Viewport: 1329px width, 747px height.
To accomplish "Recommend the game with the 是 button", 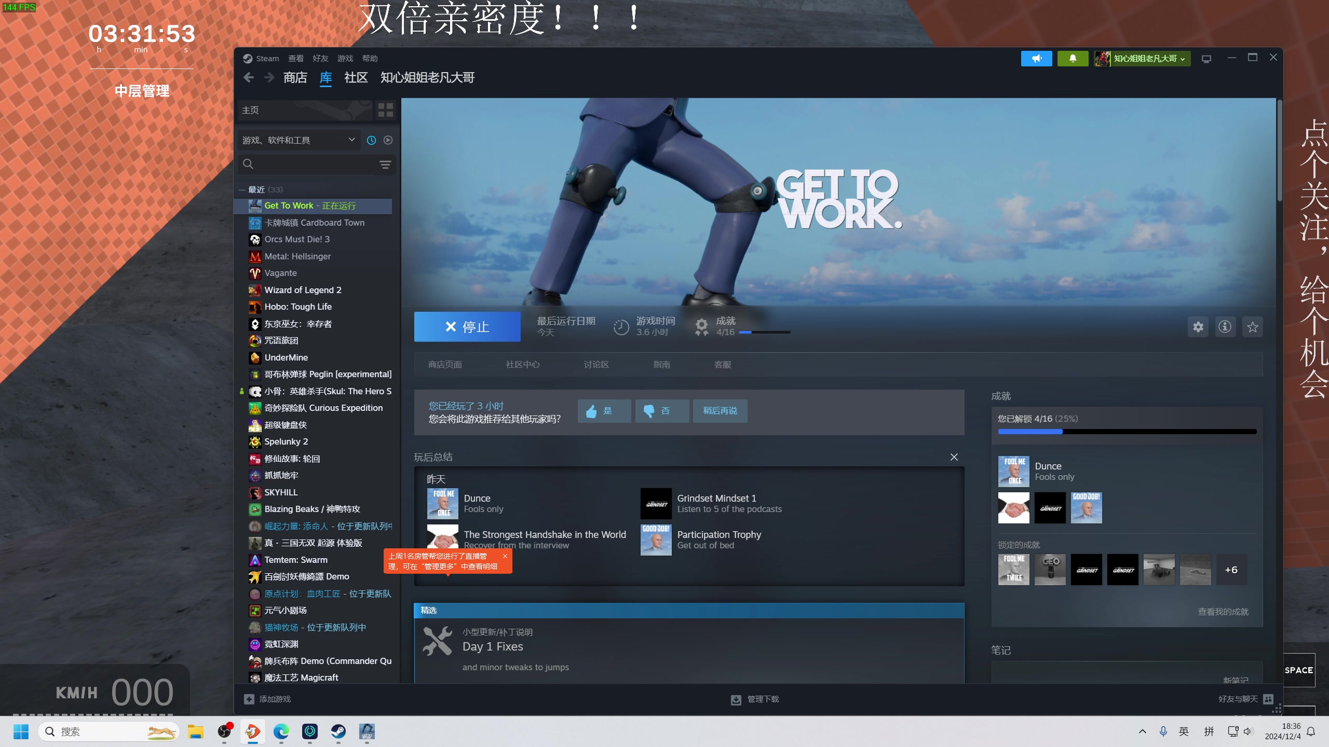I will tap(604, 411).
